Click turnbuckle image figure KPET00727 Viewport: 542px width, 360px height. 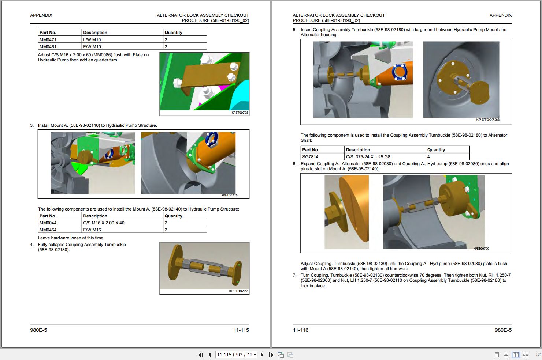[x=204, y=266]
